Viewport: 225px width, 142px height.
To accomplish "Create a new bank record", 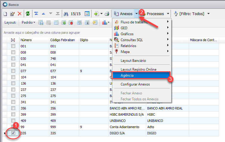I will click(x=5, y=14).
